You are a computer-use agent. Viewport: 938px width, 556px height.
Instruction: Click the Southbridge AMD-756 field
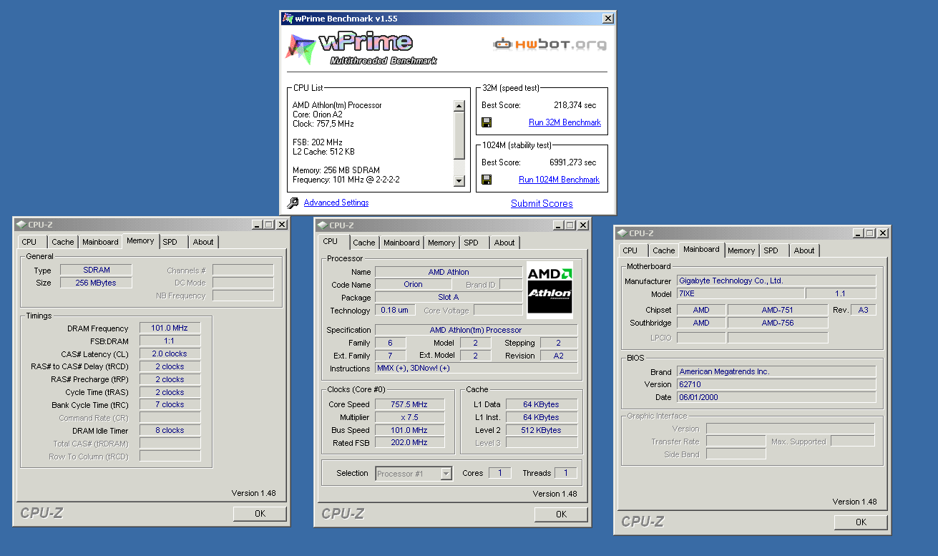click(778, 323)
